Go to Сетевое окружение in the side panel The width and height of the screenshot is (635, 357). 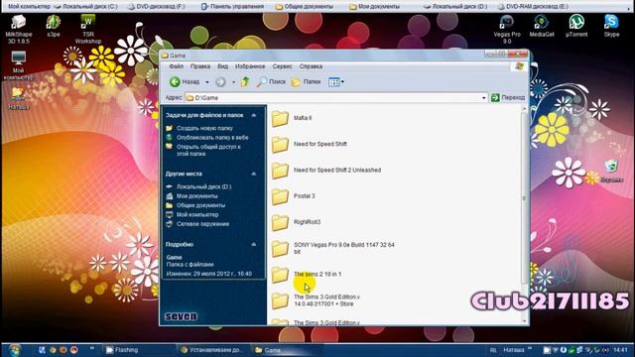pyautogui.click(x=202, y=224)
